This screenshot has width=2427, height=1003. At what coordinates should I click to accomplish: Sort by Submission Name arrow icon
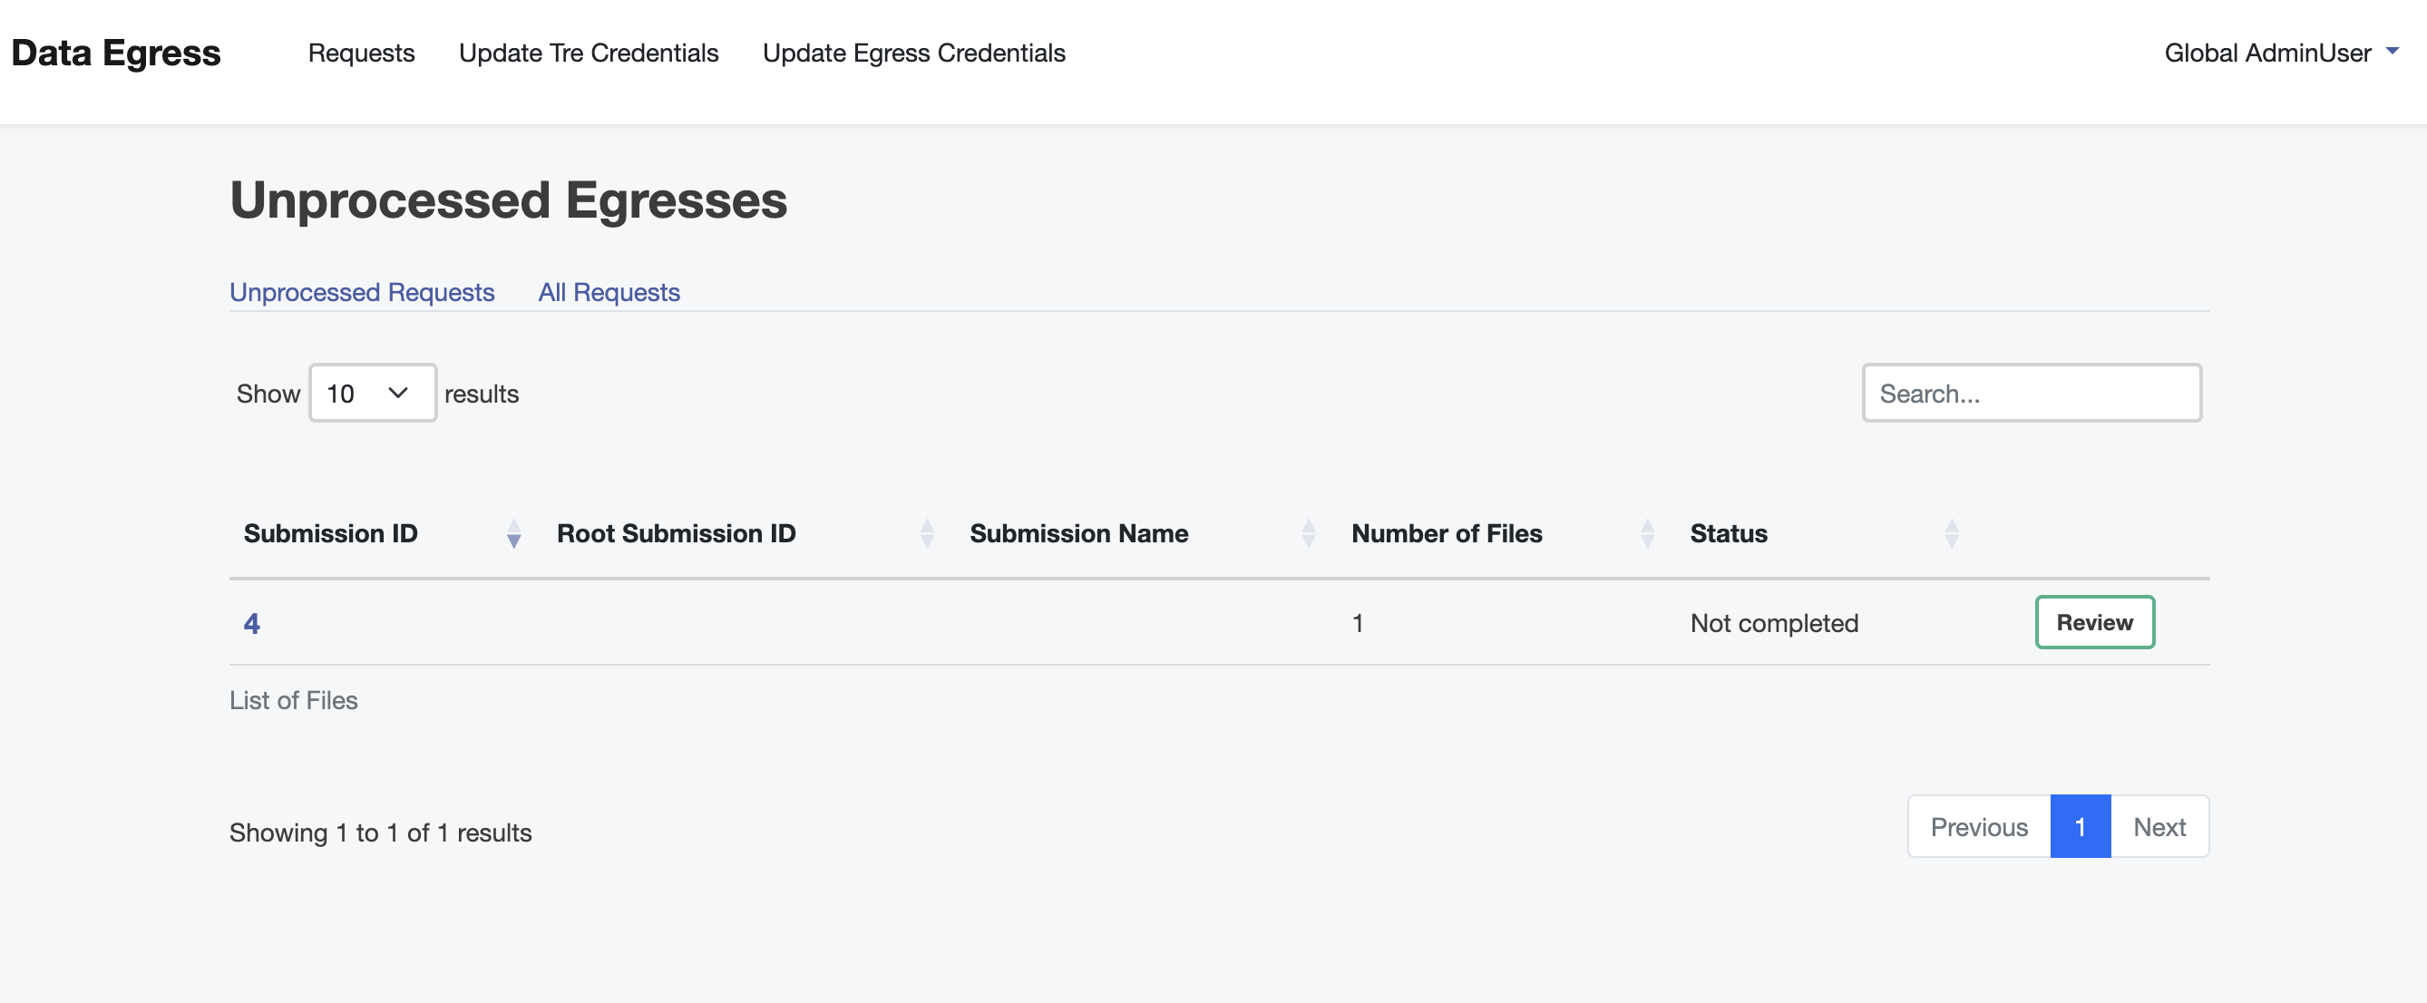click(x=1309, y=534)
